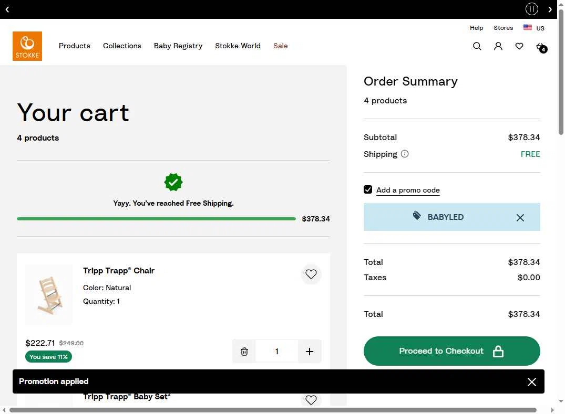Open the wishlist heart icon in header
Image resolution: width=565 pixels, height=414 pixels.
519,46
